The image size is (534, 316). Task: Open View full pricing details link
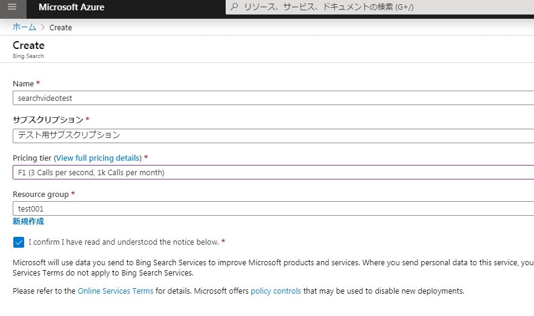click(98, 158)
